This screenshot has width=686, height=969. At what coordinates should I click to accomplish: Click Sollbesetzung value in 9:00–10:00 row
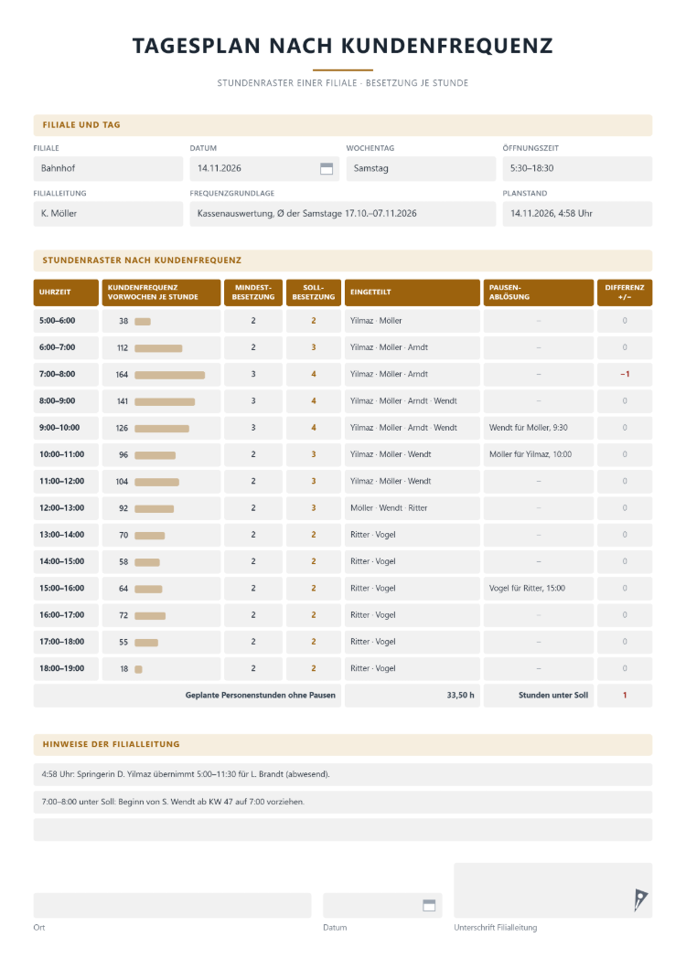313,428
